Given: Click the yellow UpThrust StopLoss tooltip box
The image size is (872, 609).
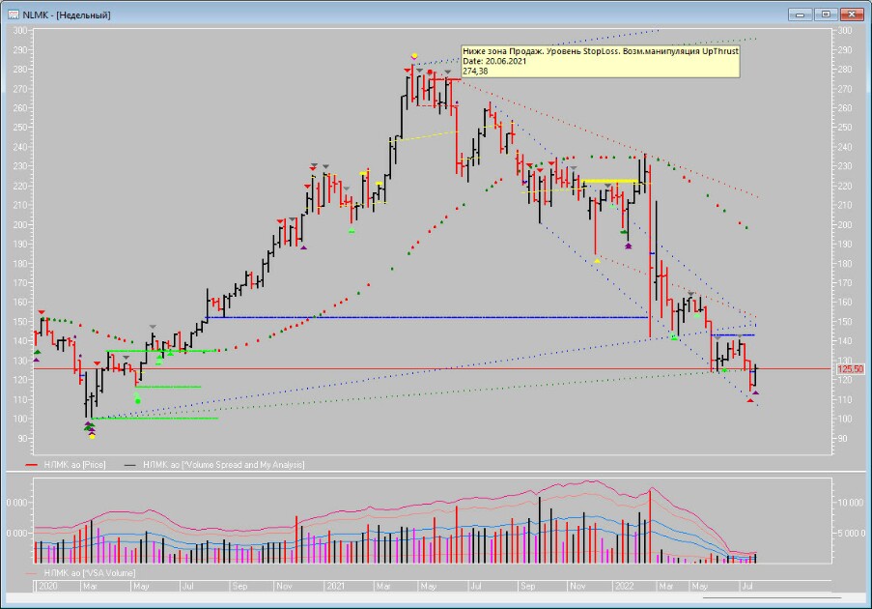Looking at the screenshot, I should coord(600,61).
